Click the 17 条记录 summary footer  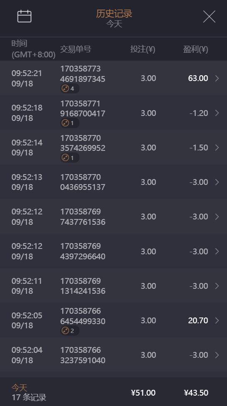point(29,397)
